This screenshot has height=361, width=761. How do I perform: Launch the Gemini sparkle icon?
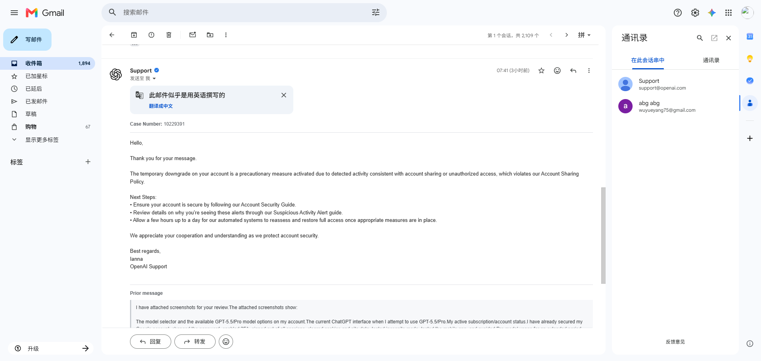(x=712, y=13)
